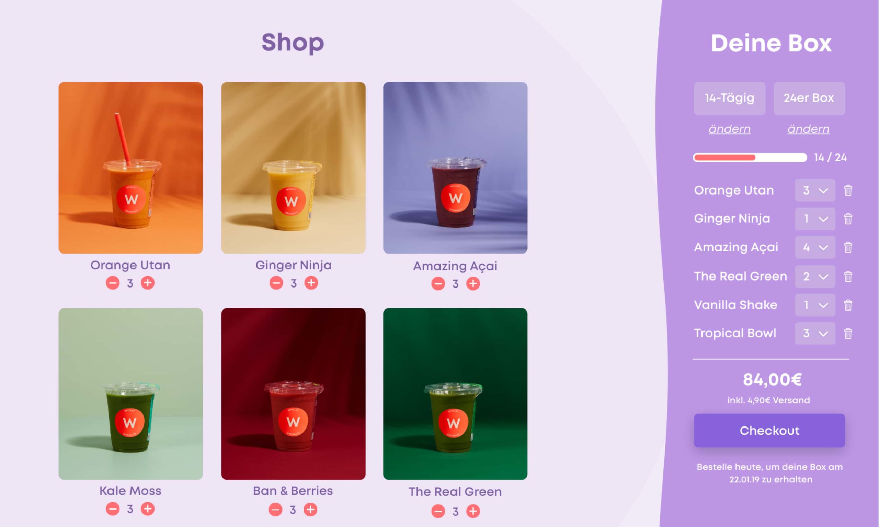Delete The Real Green from the box
Viewport: 879px width, 527px height.
pos(848,276)
